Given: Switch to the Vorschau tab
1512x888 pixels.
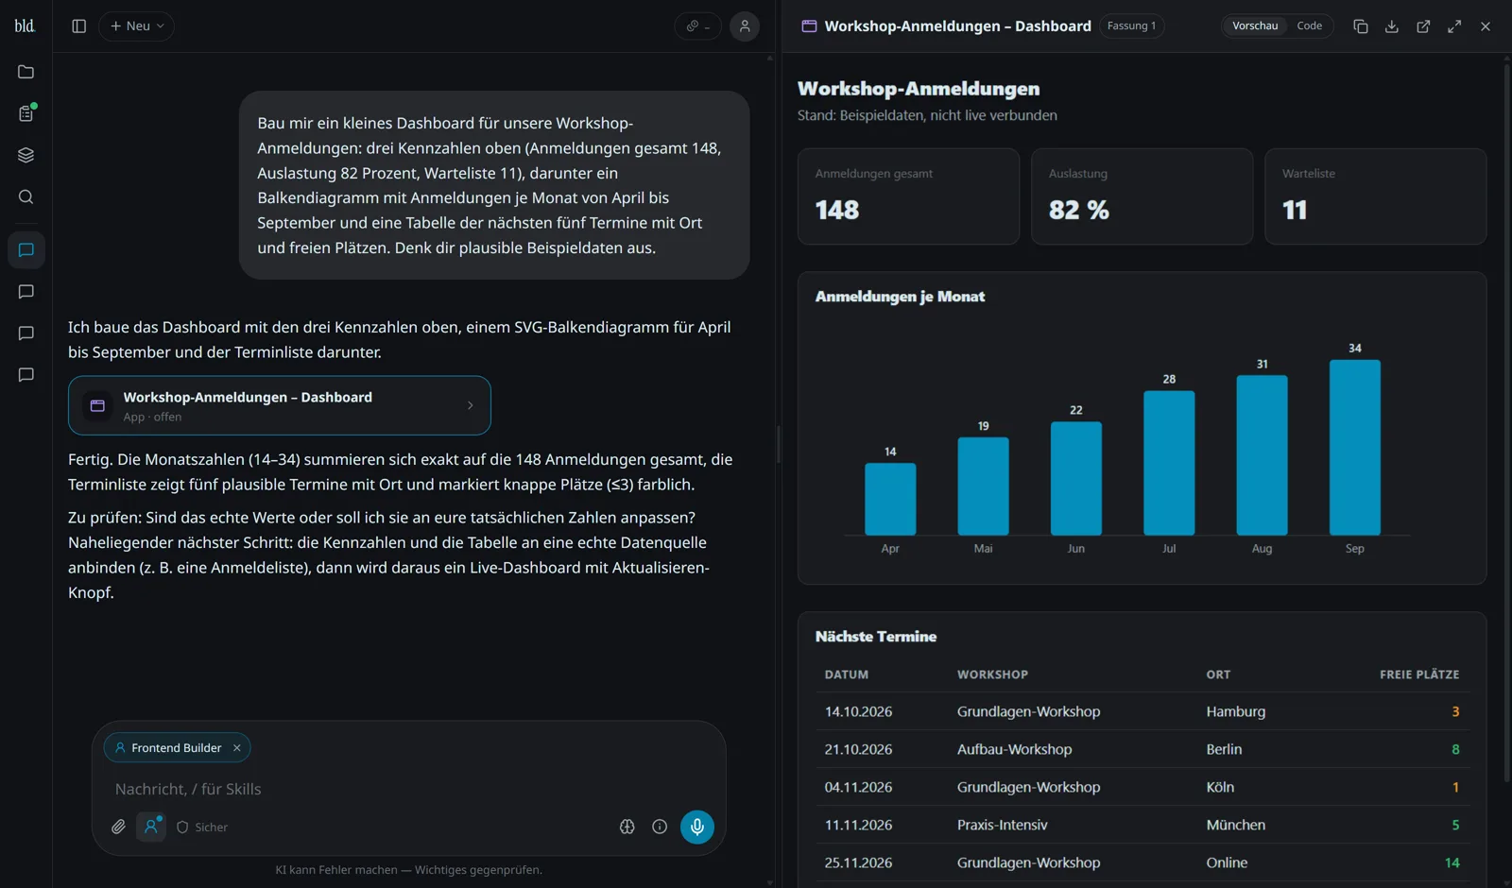Looking at the screenshot, I should point(1255,26).
